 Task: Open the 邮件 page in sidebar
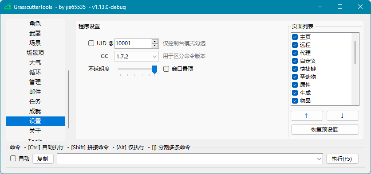click(35, 92)
